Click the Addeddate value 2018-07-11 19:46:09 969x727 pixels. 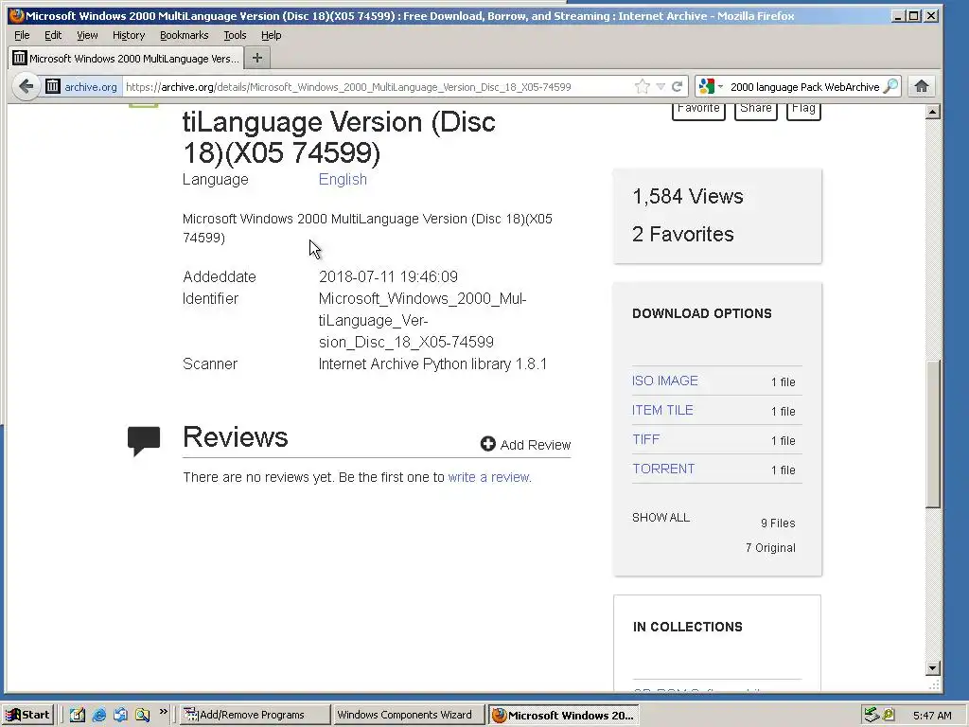[x=388, y=277]
